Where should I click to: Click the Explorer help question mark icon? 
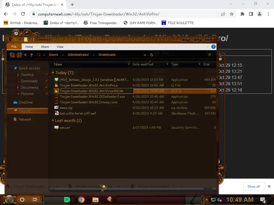[x=213, y=47]
